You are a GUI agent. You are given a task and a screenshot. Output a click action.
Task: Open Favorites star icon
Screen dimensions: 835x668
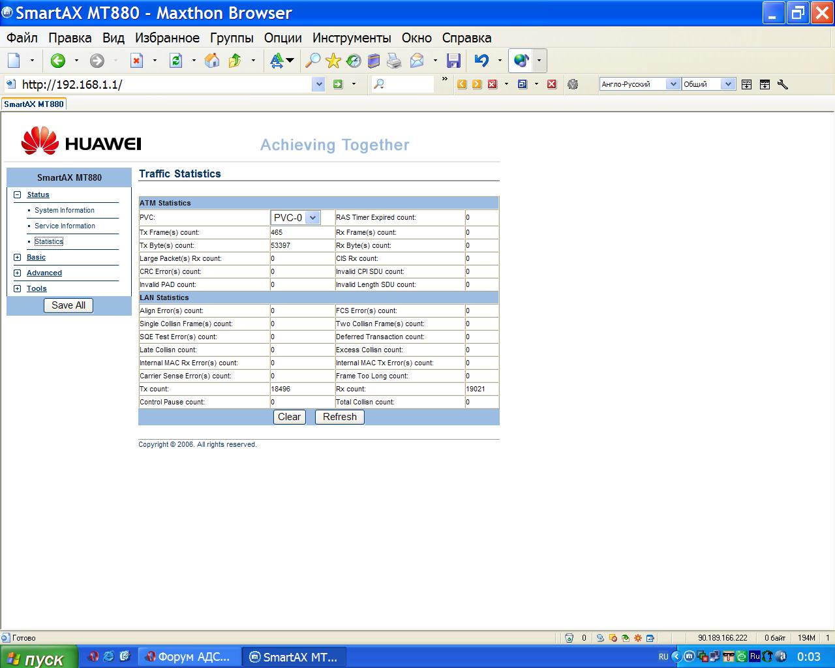pyautogui.click(x=333, y=61)
